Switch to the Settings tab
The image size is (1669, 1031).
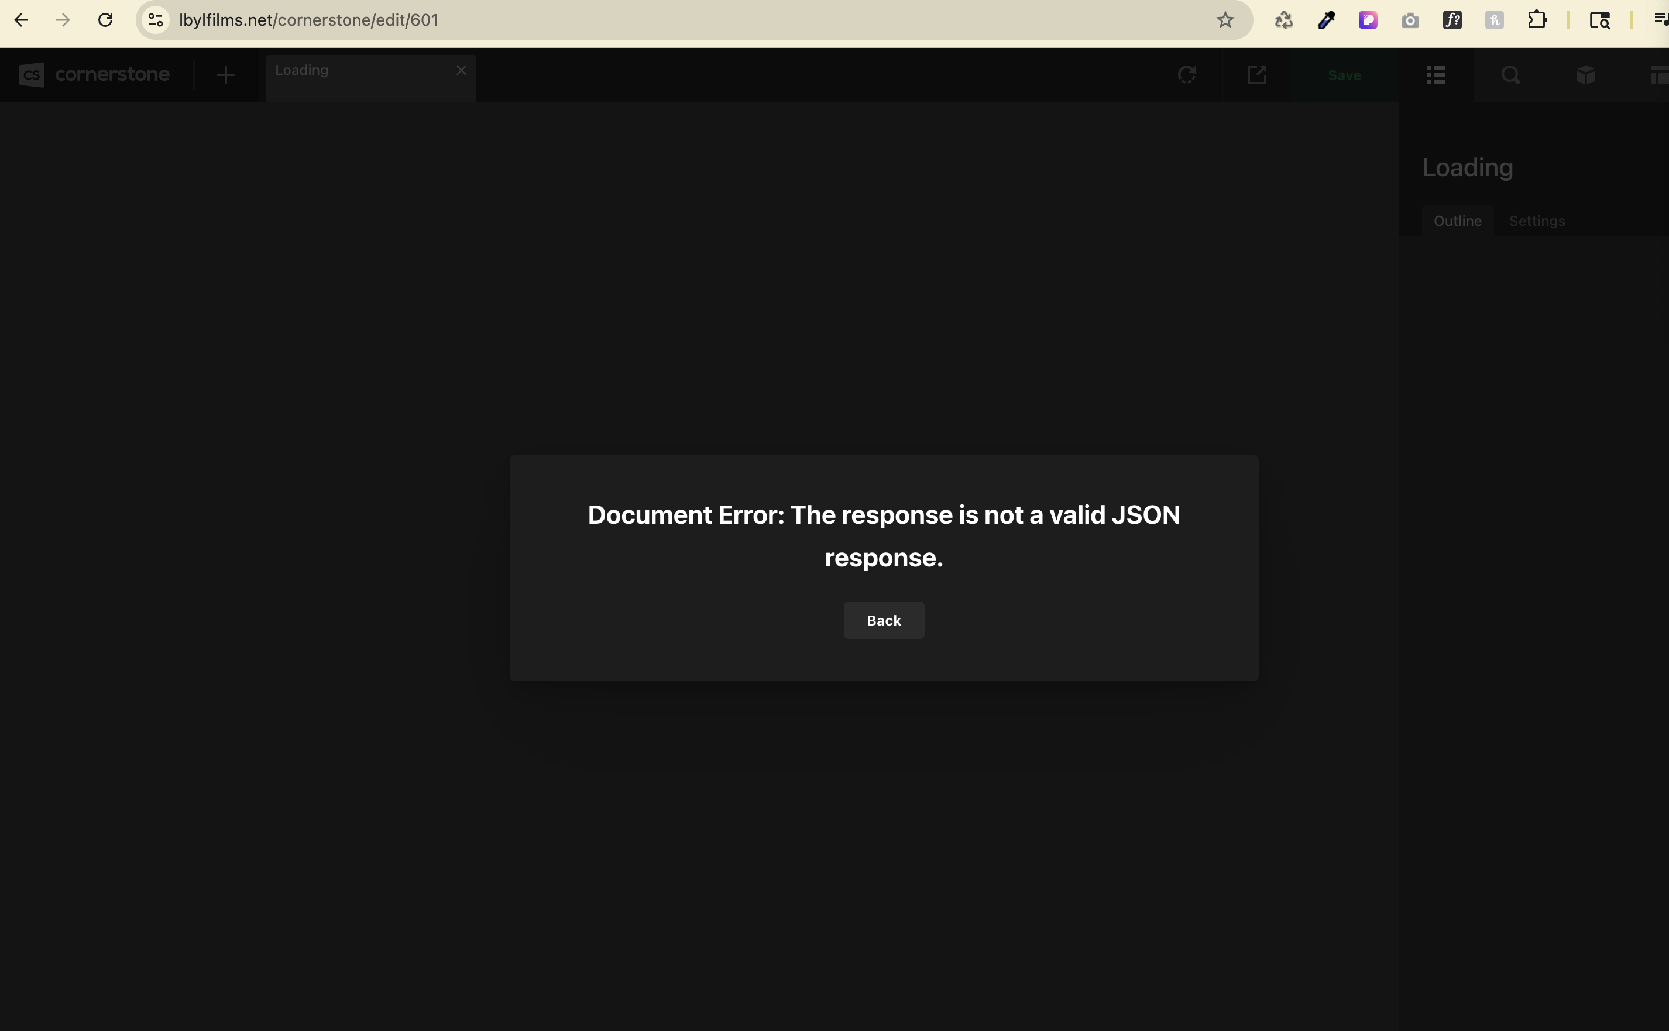tap(1537, 220)
